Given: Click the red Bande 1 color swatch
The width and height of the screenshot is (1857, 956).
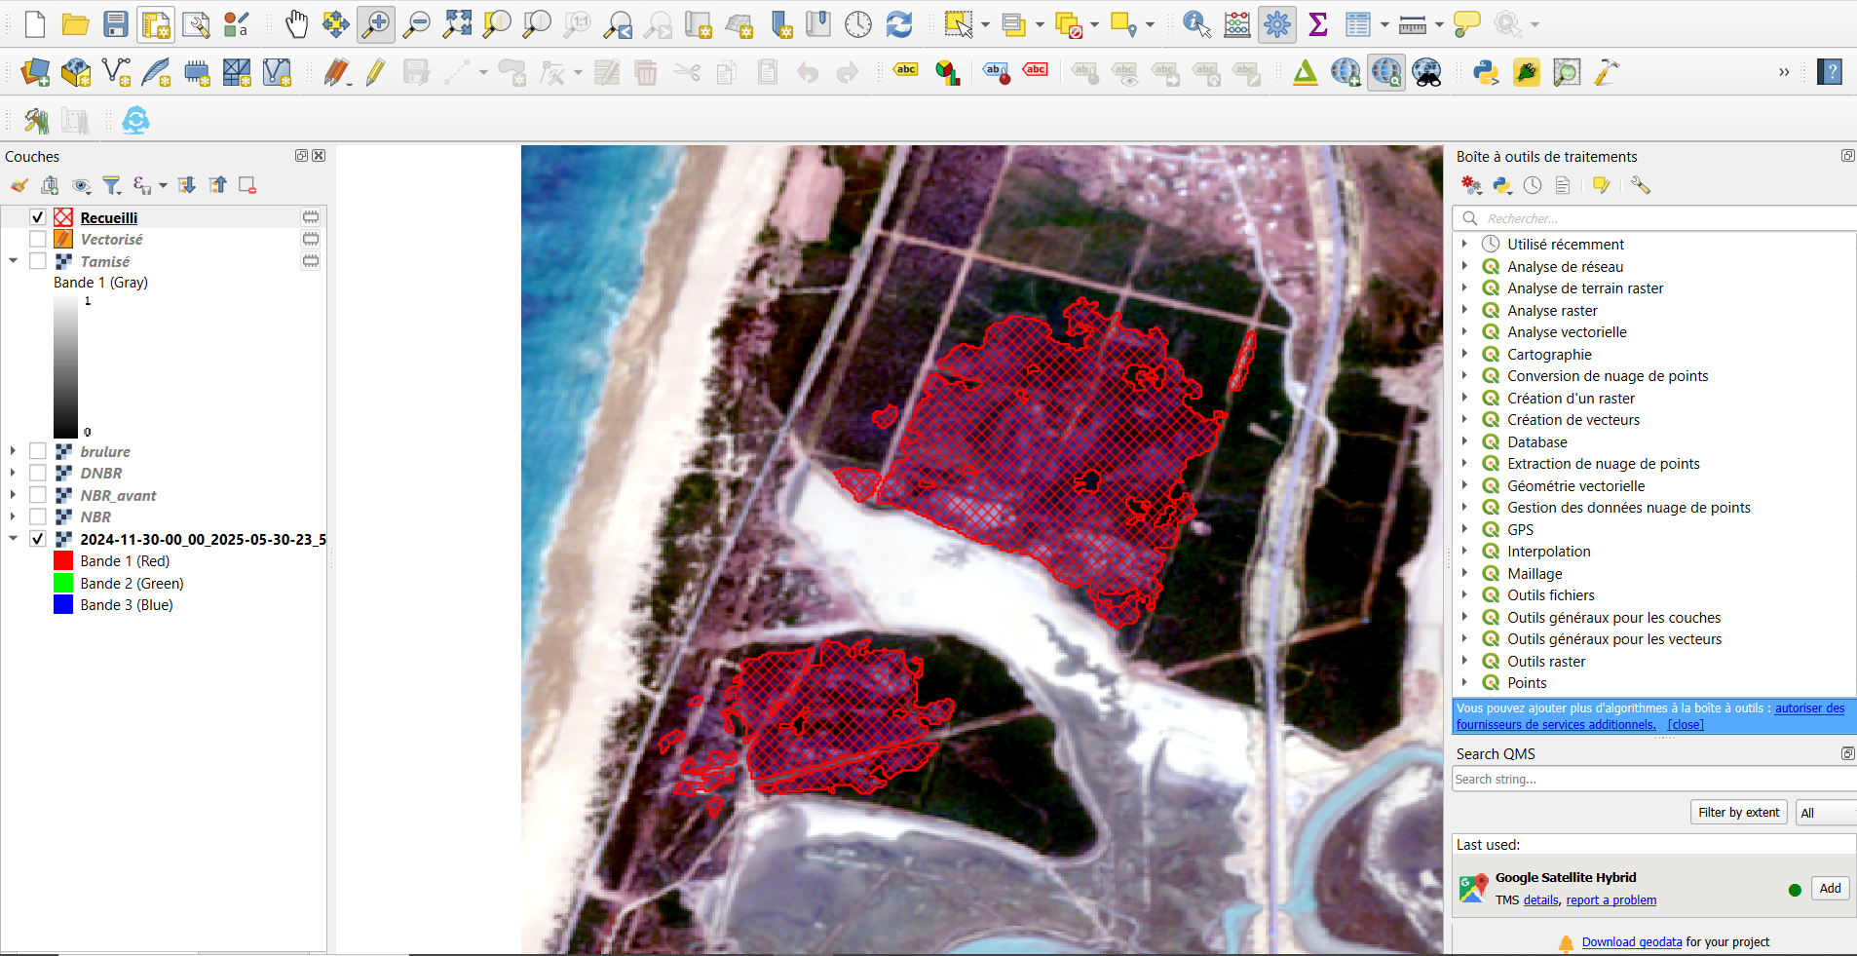Looking at the screenshot, I should [x=63, y=560].
